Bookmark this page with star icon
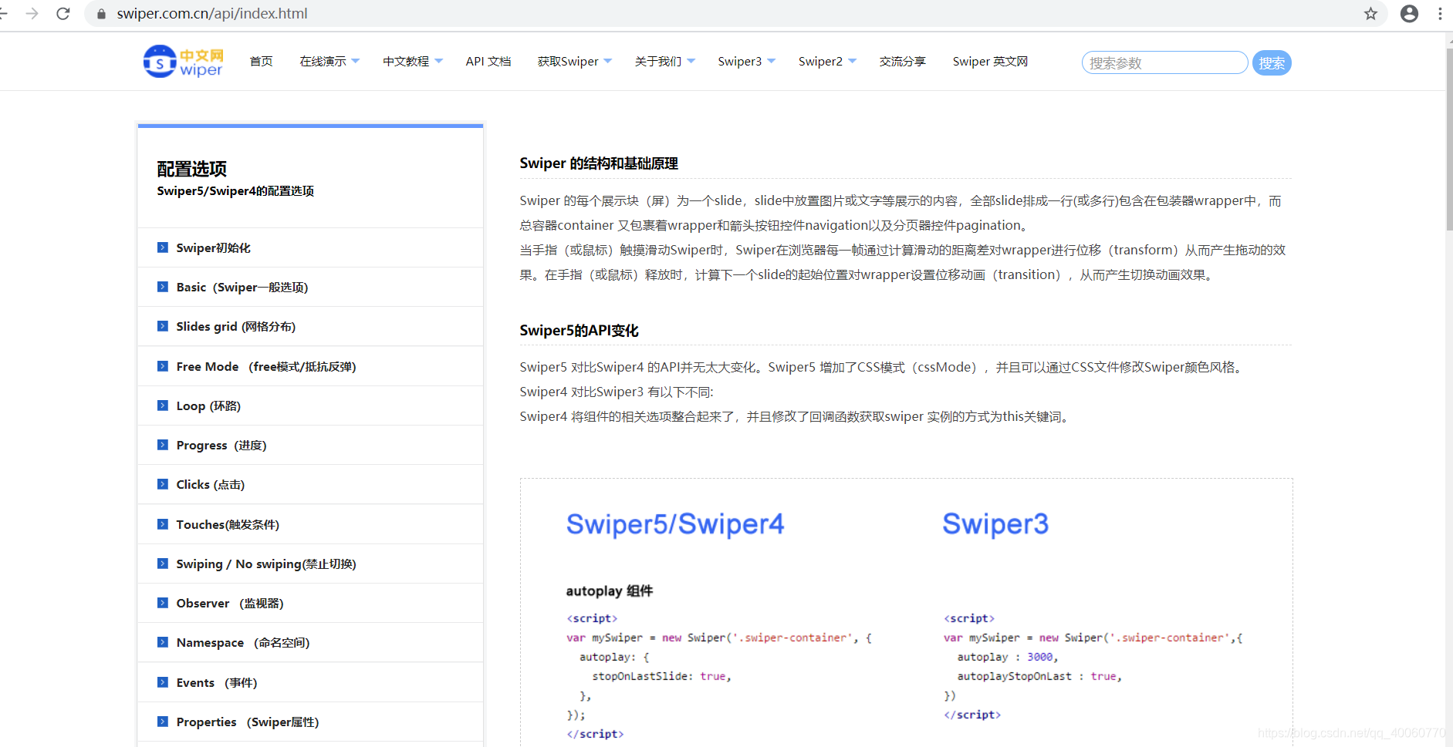The height and width of the screenshot is (747, 1453). (x=1370, y=13)
